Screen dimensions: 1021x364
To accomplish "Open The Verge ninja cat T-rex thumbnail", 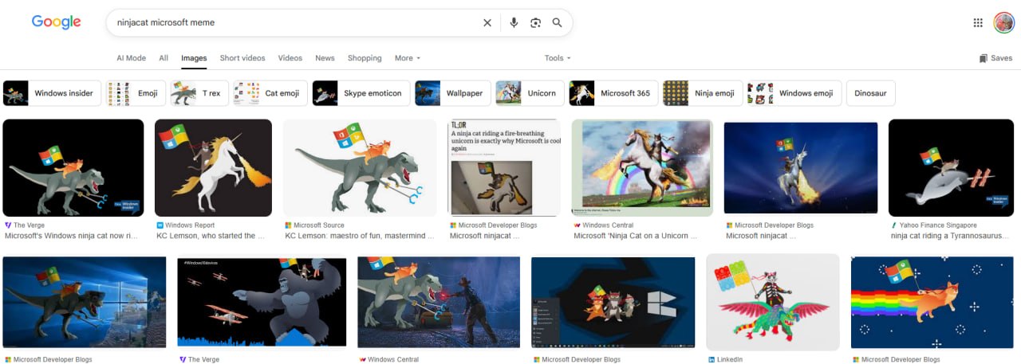I will tap(73, 168).
